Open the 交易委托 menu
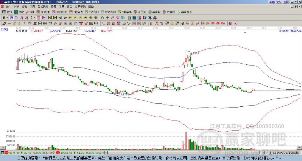Viewport: 302px width, 161px height. (x=80, y=7)
